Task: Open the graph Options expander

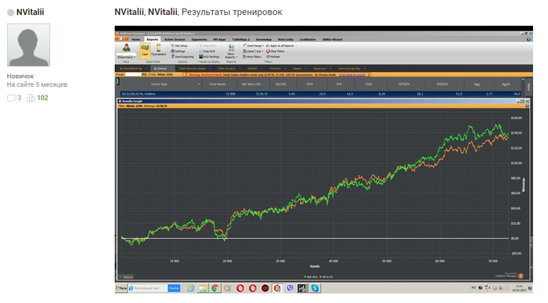Action: tap(126, 277)
